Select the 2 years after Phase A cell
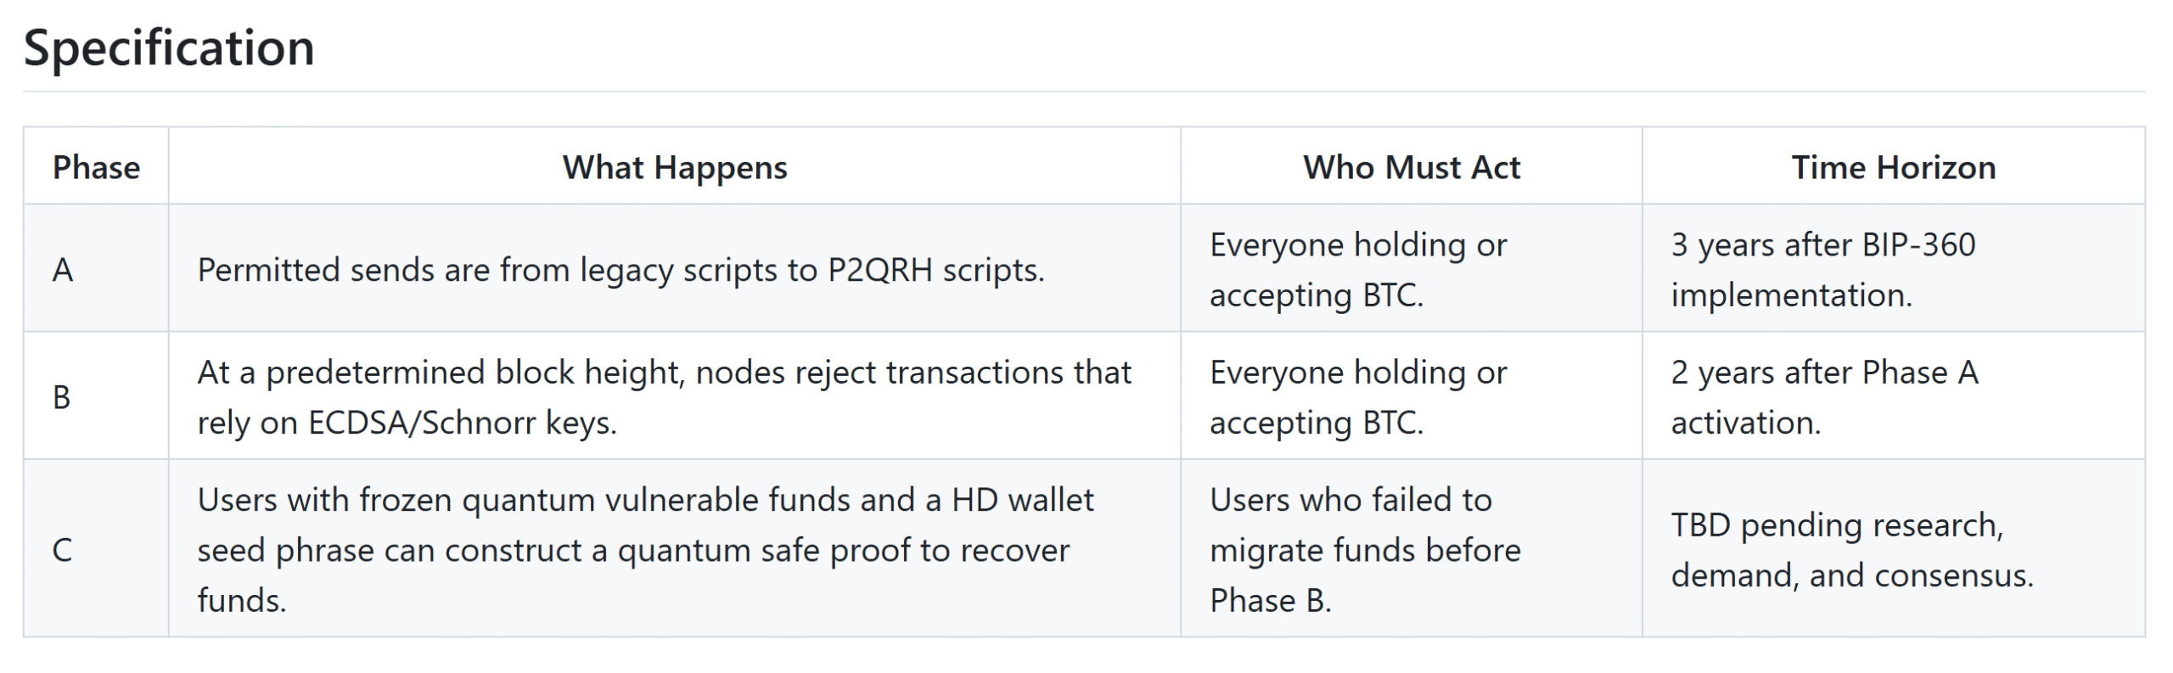 click(x=1824, y=397)
